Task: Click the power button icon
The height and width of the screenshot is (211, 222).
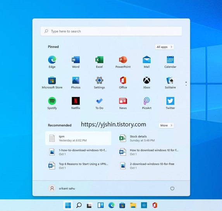Action: [x=172, y=188]
